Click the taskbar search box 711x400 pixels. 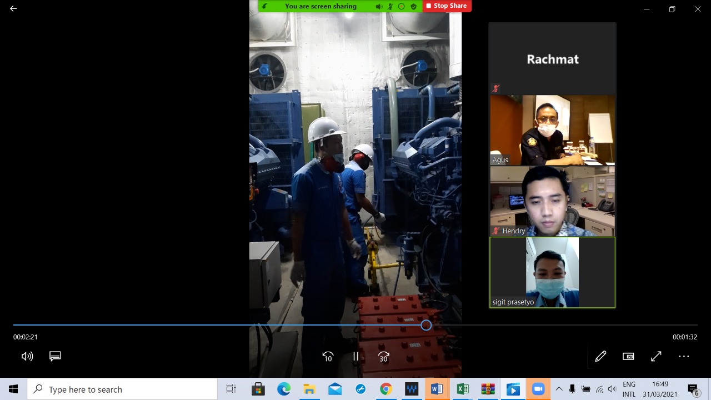point(122,389)
